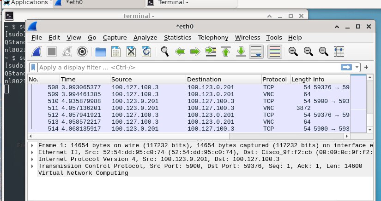Select packet 511 VNC row

click(x=188, y=108)
